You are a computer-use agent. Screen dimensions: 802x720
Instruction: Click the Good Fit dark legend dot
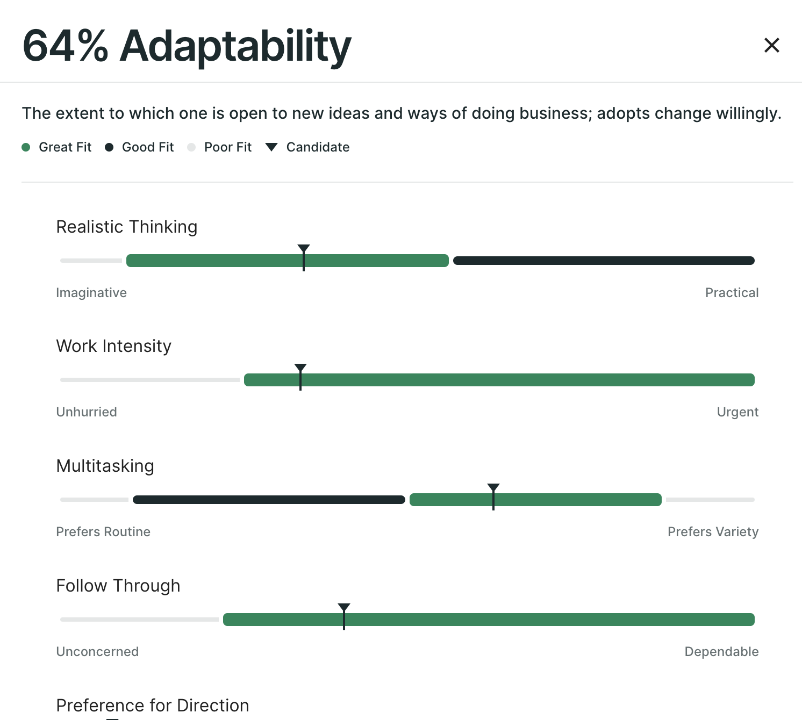tap(109, 147)
